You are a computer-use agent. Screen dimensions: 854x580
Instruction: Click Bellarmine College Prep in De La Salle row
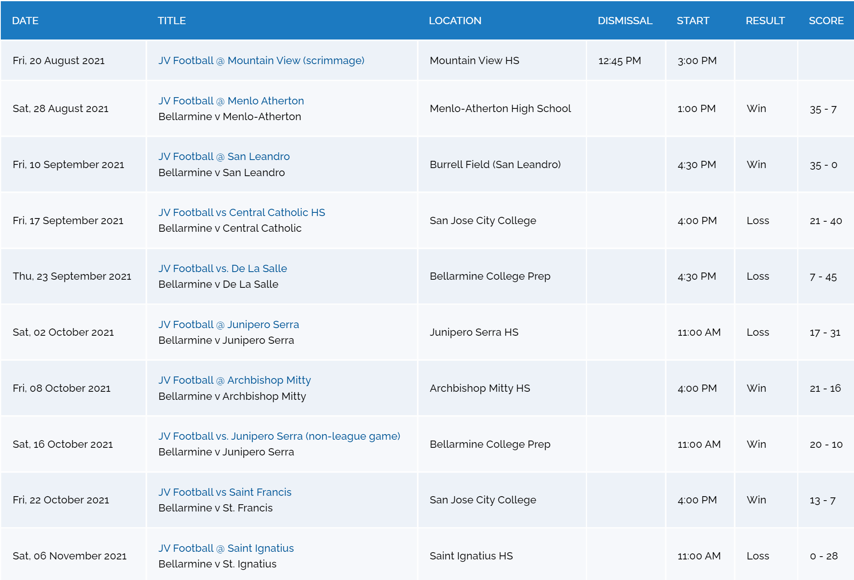tap(490, 276)
